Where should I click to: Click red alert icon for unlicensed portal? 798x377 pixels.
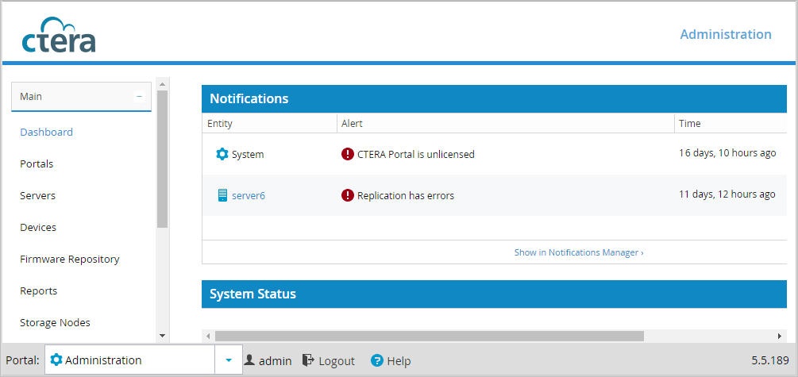[x=347, y=154]
